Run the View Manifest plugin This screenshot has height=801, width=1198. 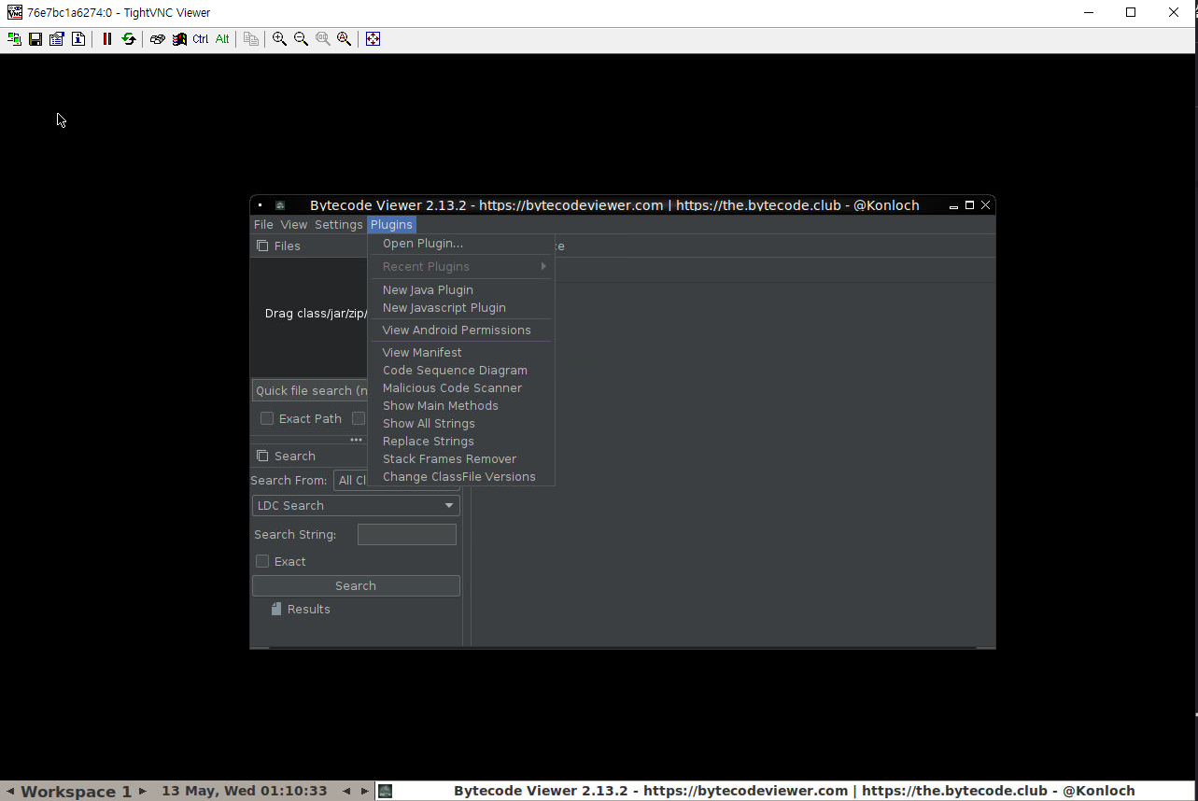pos(462,353)
